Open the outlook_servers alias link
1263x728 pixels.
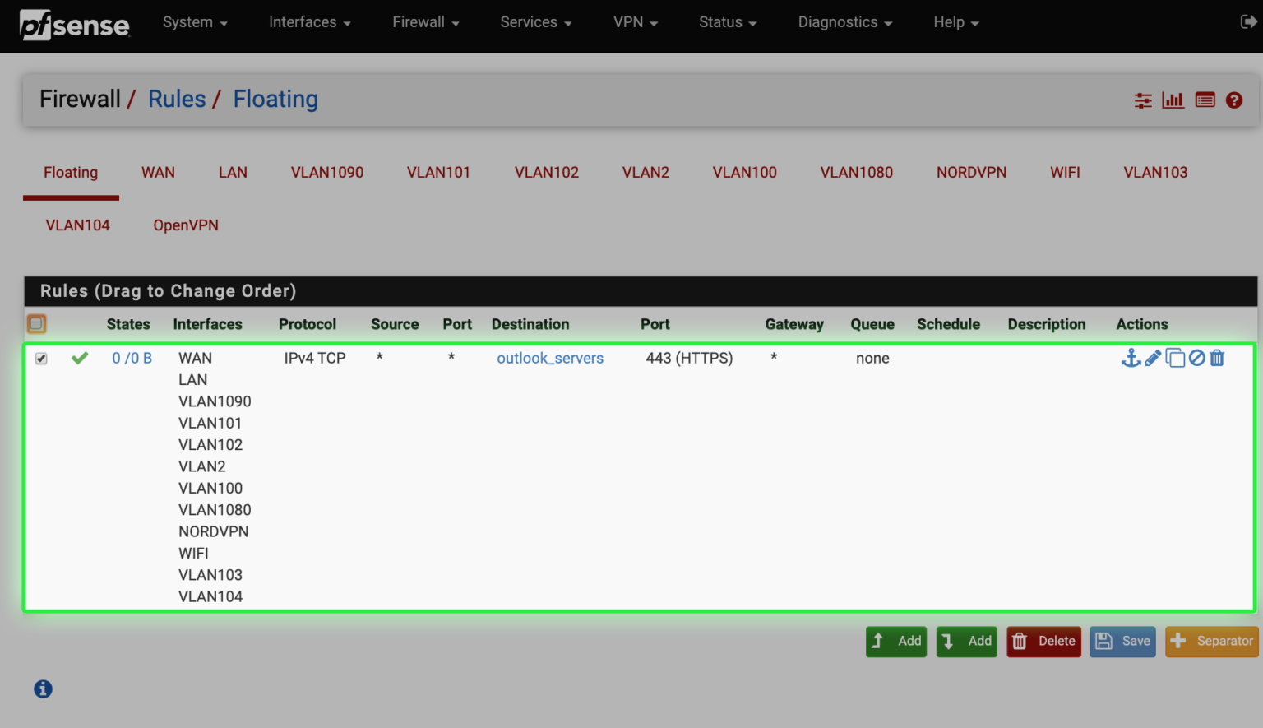pyautogui.click(x=549, y=358)
